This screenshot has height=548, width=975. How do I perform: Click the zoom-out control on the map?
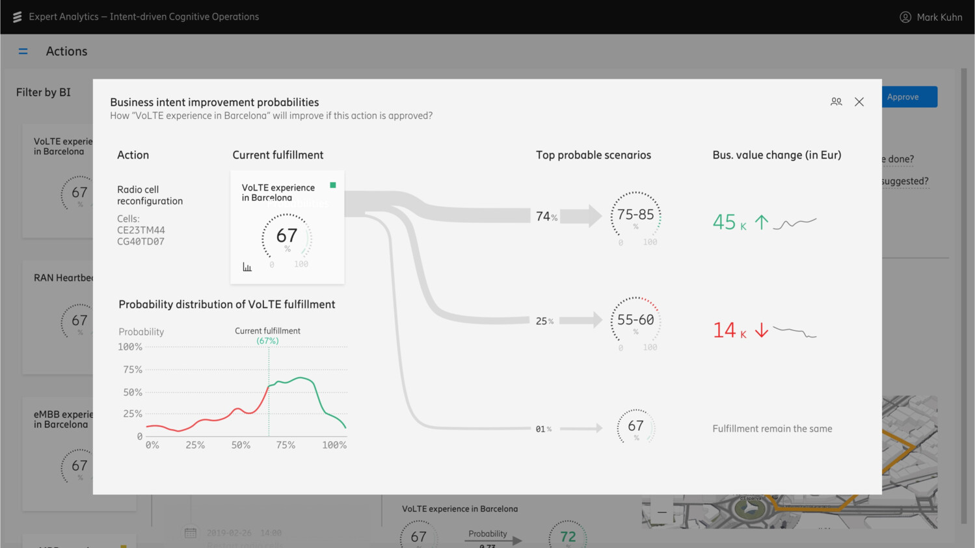[x=662, y=512]
